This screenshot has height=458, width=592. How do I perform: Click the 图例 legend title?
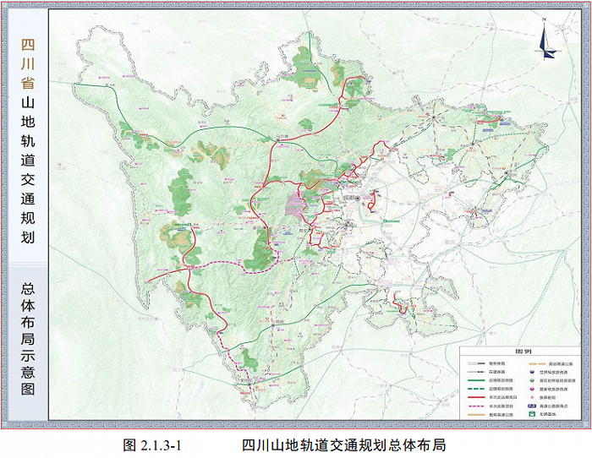pyautogui.click(x=523, y=352)
